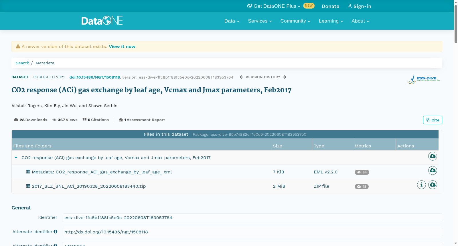Click the Identifier field value
The width and height of the screenshot is (458, 246).
pyautogui.click(x=252, y=218)
